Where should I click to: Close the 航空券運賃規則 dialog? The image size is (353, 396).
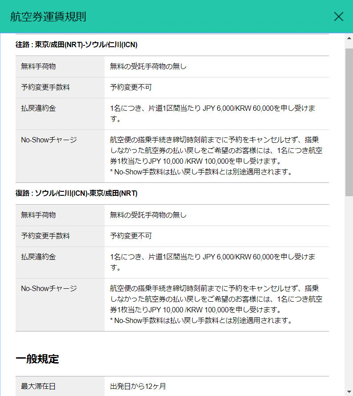tap(338, 17)
